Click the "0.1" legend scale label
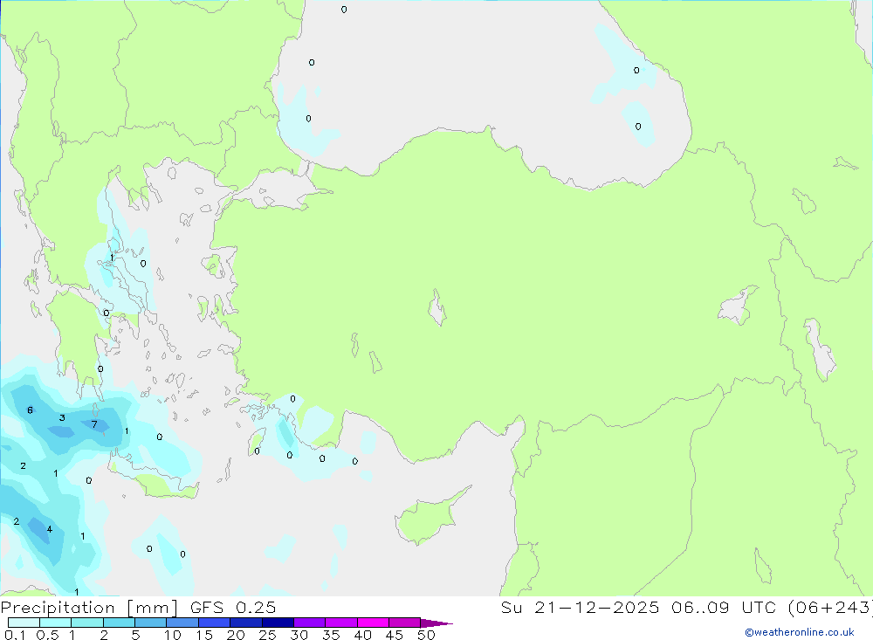Screen dimensions: 873x640 (15, 635)
